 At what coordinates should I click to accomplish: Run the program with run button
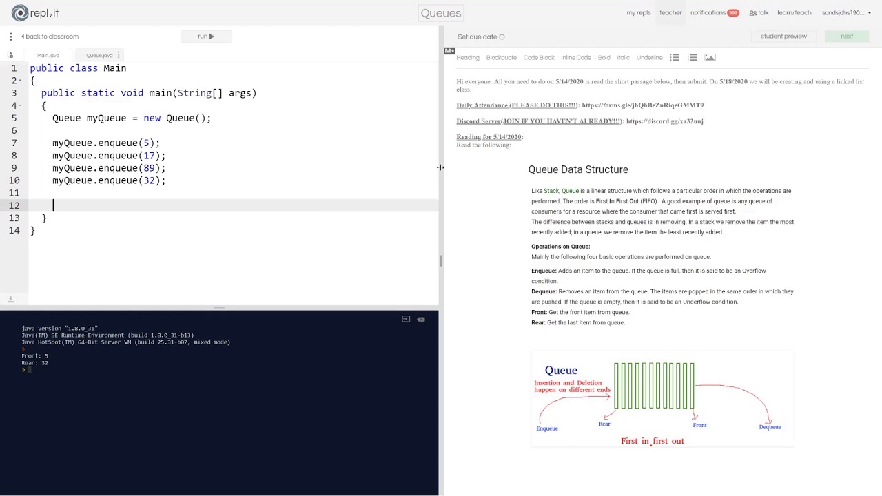(x=206, y=37)
